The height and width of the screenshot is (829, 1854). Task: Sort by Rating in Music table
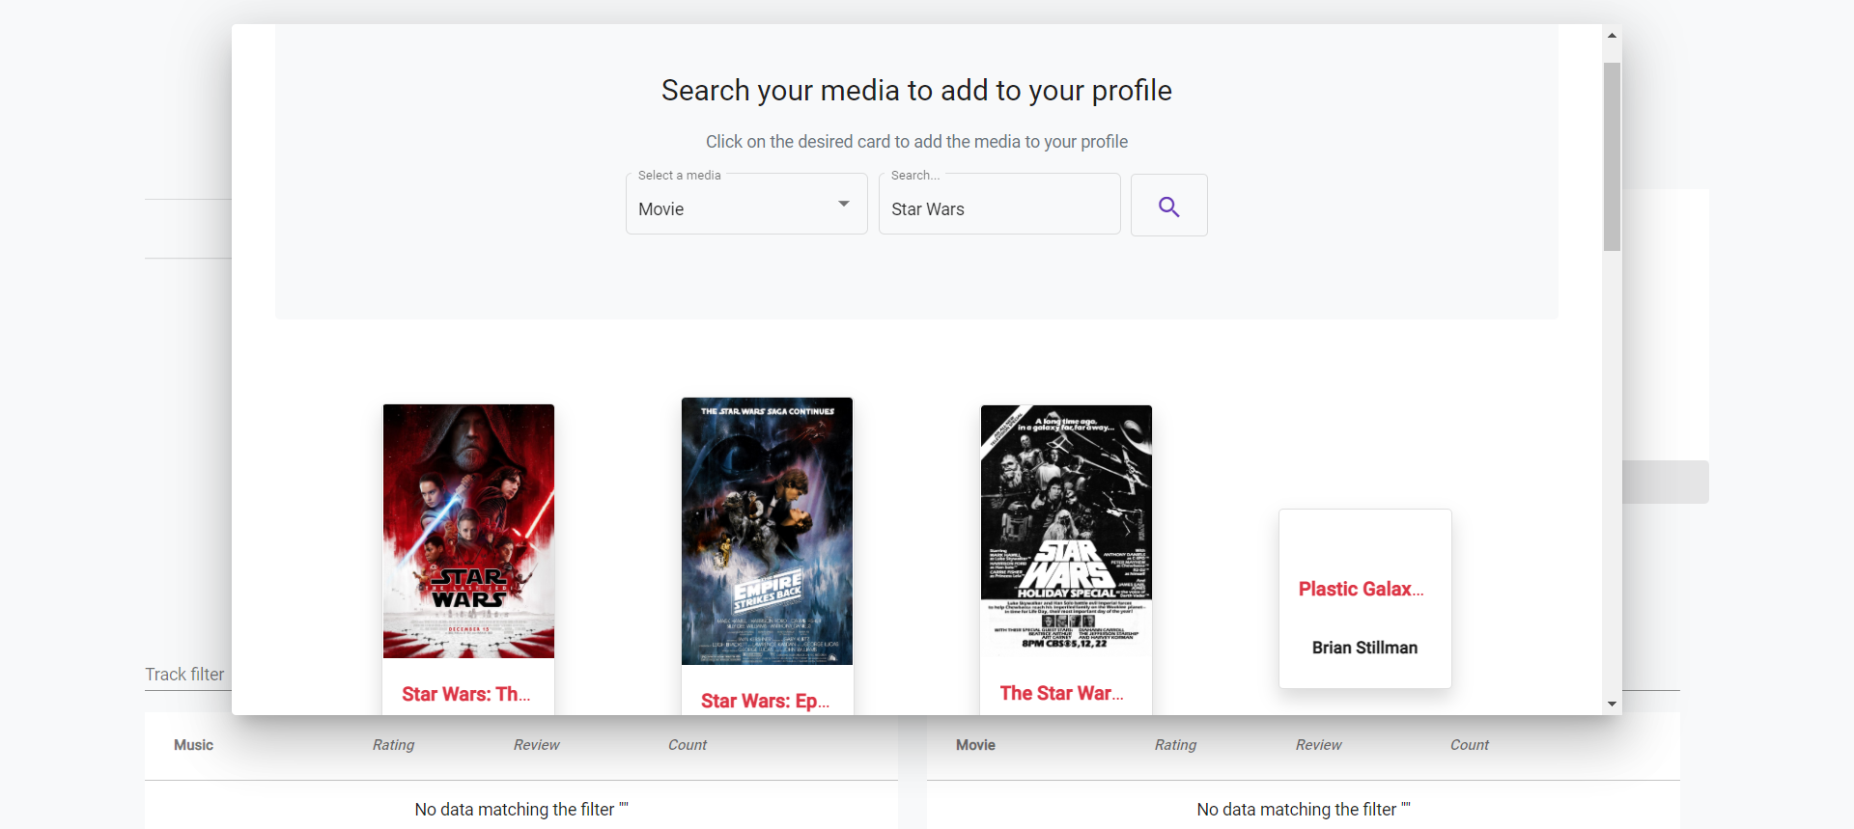pyautogui.click(x=393, y=745)
